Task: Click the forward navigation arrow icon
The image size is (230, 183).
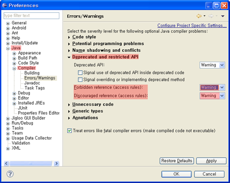Action: pos(211,16)
